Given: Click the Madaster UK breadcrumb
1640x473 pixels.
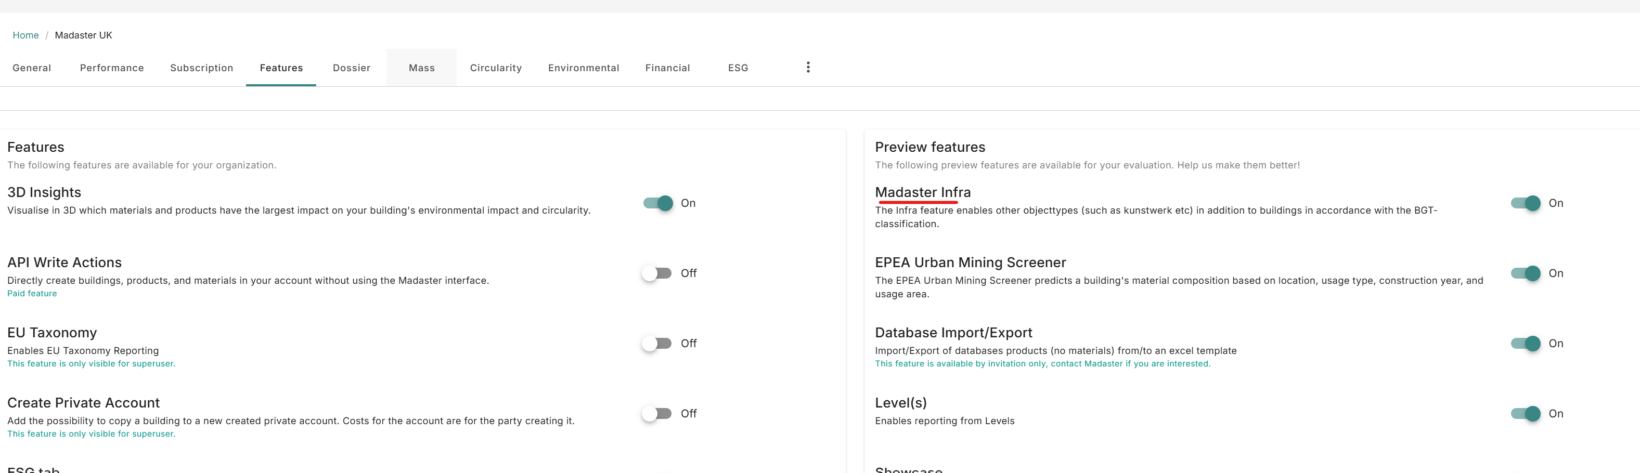Looking at the screenshot, I should (x=83, y=35).
